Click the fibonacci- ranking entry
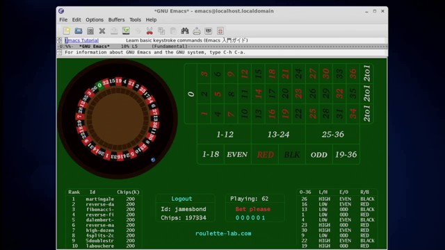 coord(104,210)
